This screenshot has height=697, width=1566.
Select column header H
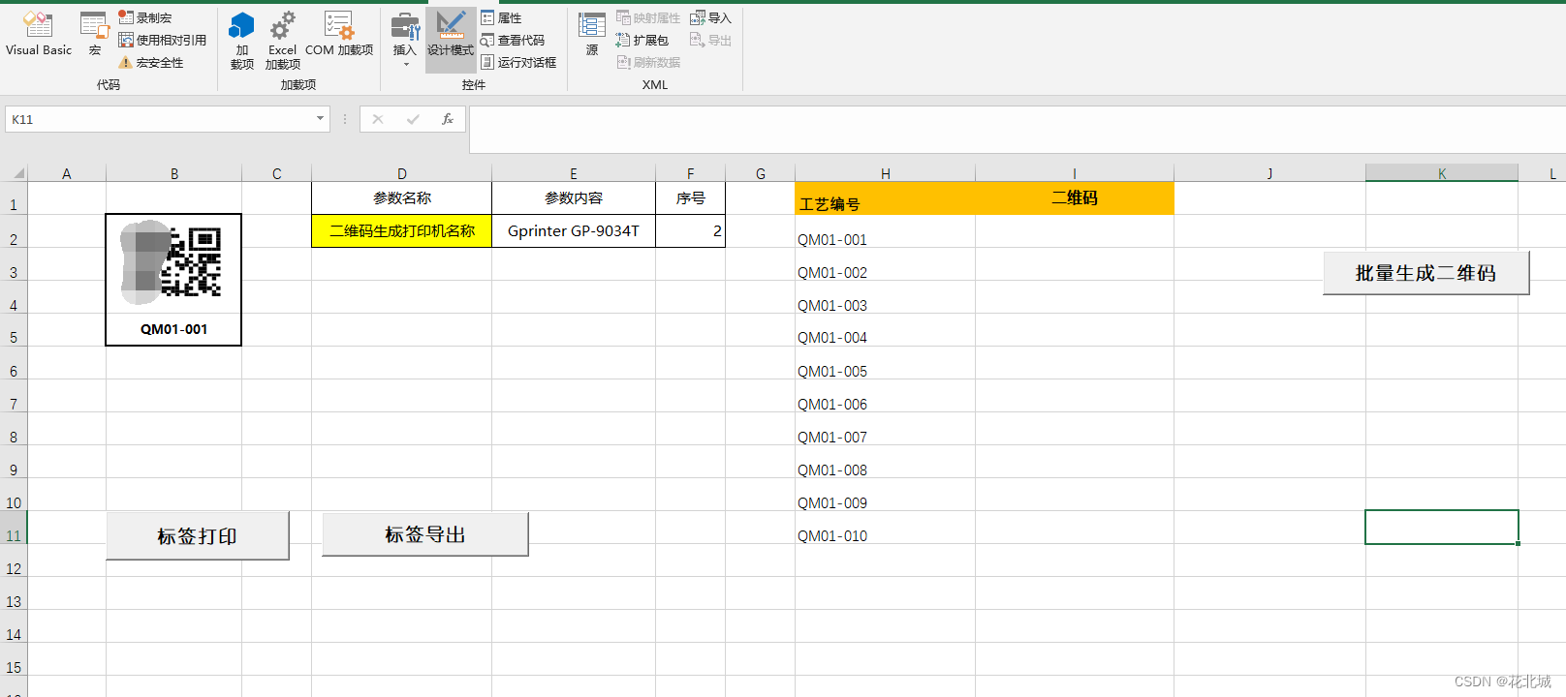[885, 173]
